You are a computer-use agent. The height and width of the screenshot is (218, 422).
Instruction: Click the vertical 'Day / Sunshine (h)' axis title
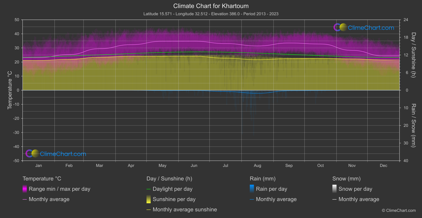413,55
